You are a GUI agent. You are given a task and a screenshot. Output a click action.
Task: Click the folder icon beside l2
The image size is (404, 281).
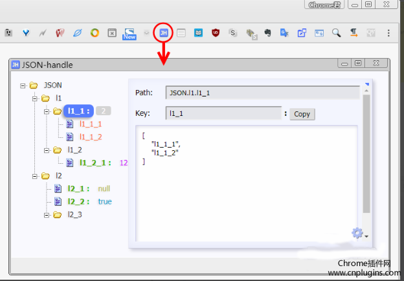(x=45, y=176)
